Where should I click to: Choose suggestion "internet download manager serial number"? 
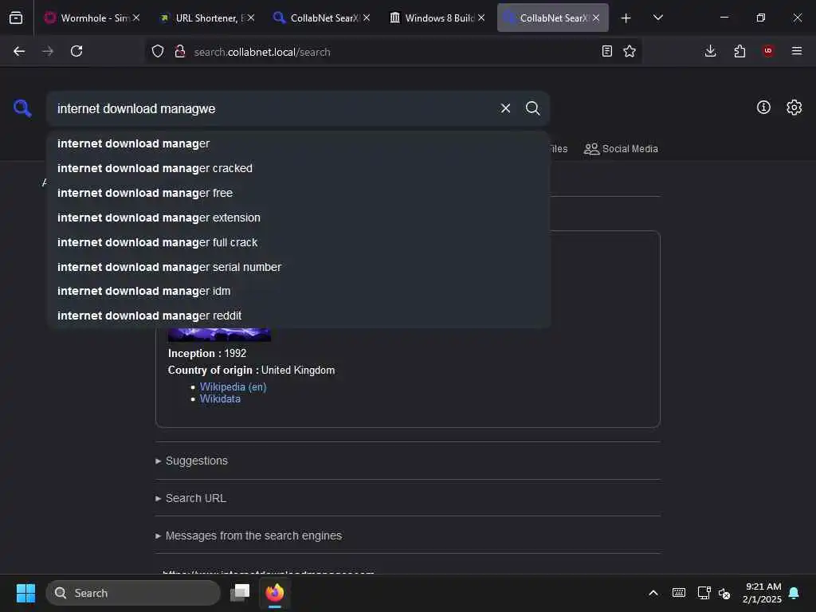pos(298,267)
